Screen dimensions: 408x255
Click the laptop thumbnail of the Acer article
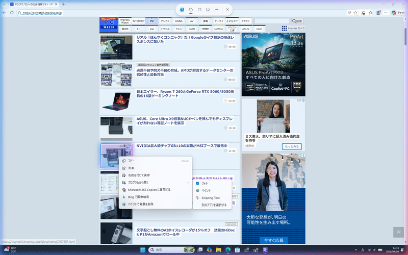click(116, 101)
